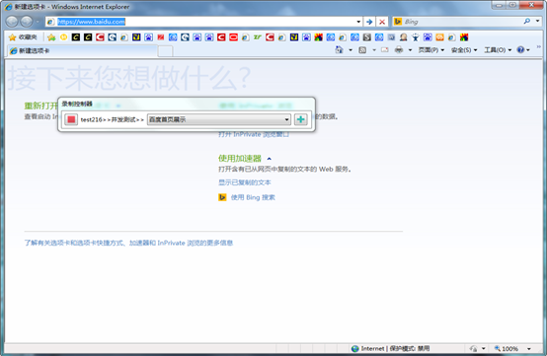
Task: Open the orange square favorite shortcut
Action: point(439,36)
